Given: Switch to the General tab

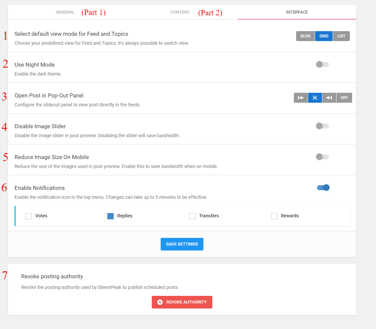Looking at the screenshot, I should 65,12.
